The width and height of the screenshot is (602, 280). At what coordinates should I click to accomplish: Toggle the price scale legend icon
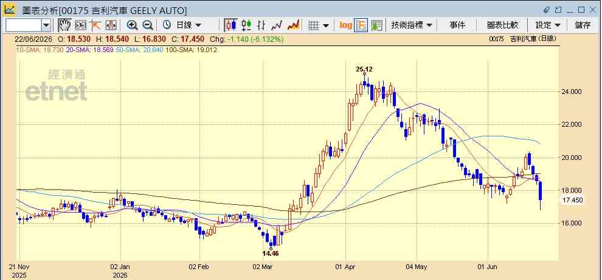pos(361,25)
